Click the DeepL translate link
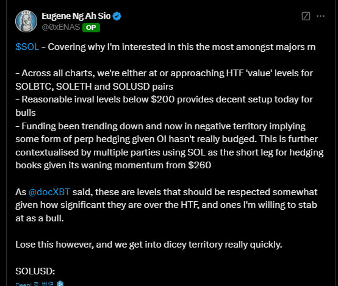Viewport: 338px width, 286px height. coord(35,284)
